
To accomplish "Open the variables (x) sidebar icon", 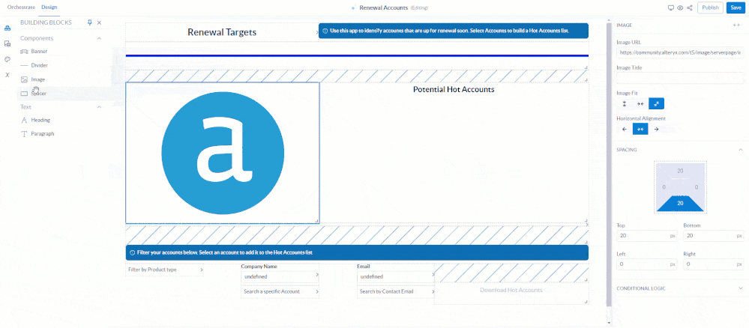I will point(7,75).
